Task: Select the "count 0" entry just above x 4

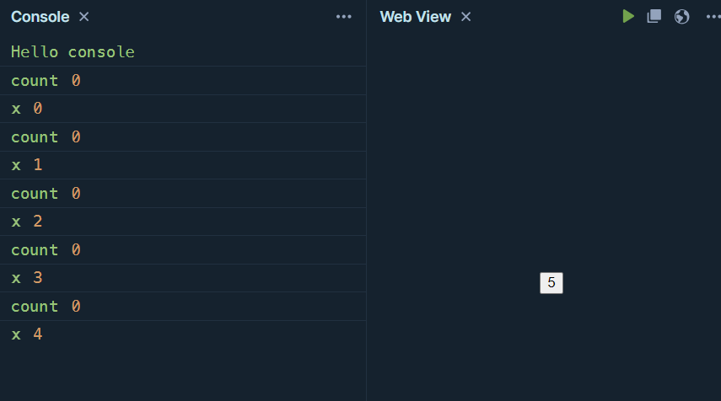Action: click(x=46, y=307)
